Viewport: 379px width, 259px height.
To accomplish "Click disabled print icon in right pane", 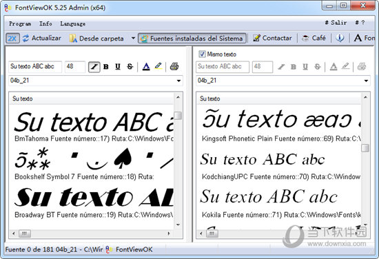I will (x=362, y=66).
